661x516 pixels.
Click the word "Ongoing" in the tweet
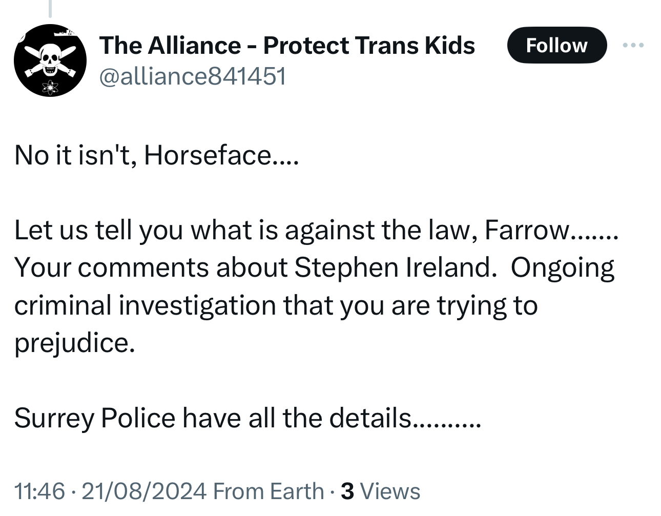pyautogui.click(x=562, y=267)
